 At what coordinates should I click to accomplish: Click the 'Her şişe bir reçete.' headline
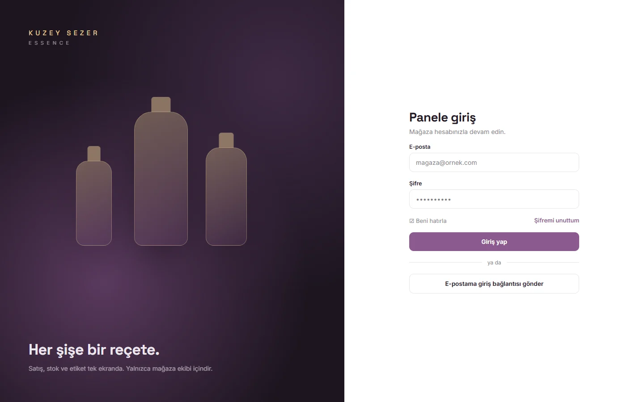coord(94,350)
